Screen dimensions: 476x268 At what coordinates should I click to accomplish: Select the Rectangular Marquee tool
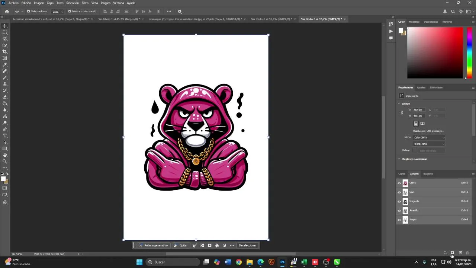pyautogui.click(x=5, y=32)
